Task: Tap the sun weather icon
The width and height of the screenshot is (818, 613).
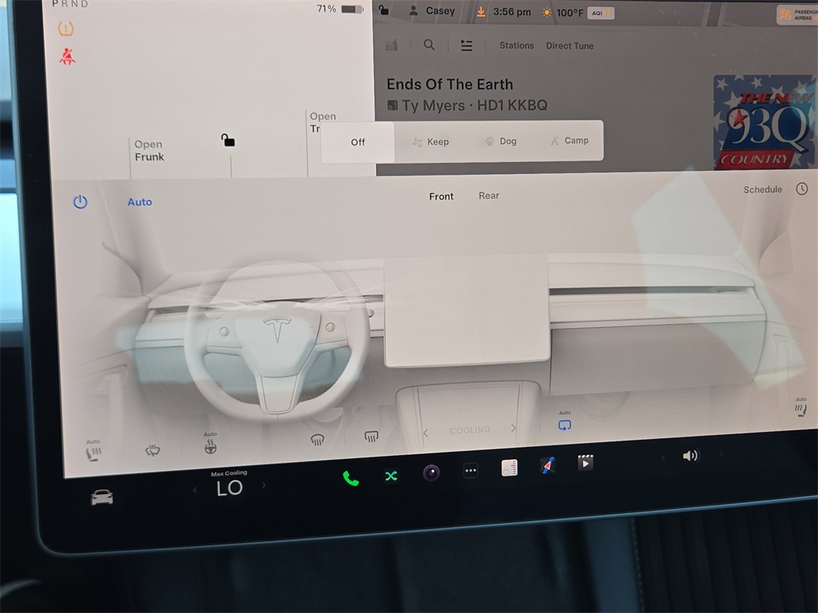Action: click(546, 13)
